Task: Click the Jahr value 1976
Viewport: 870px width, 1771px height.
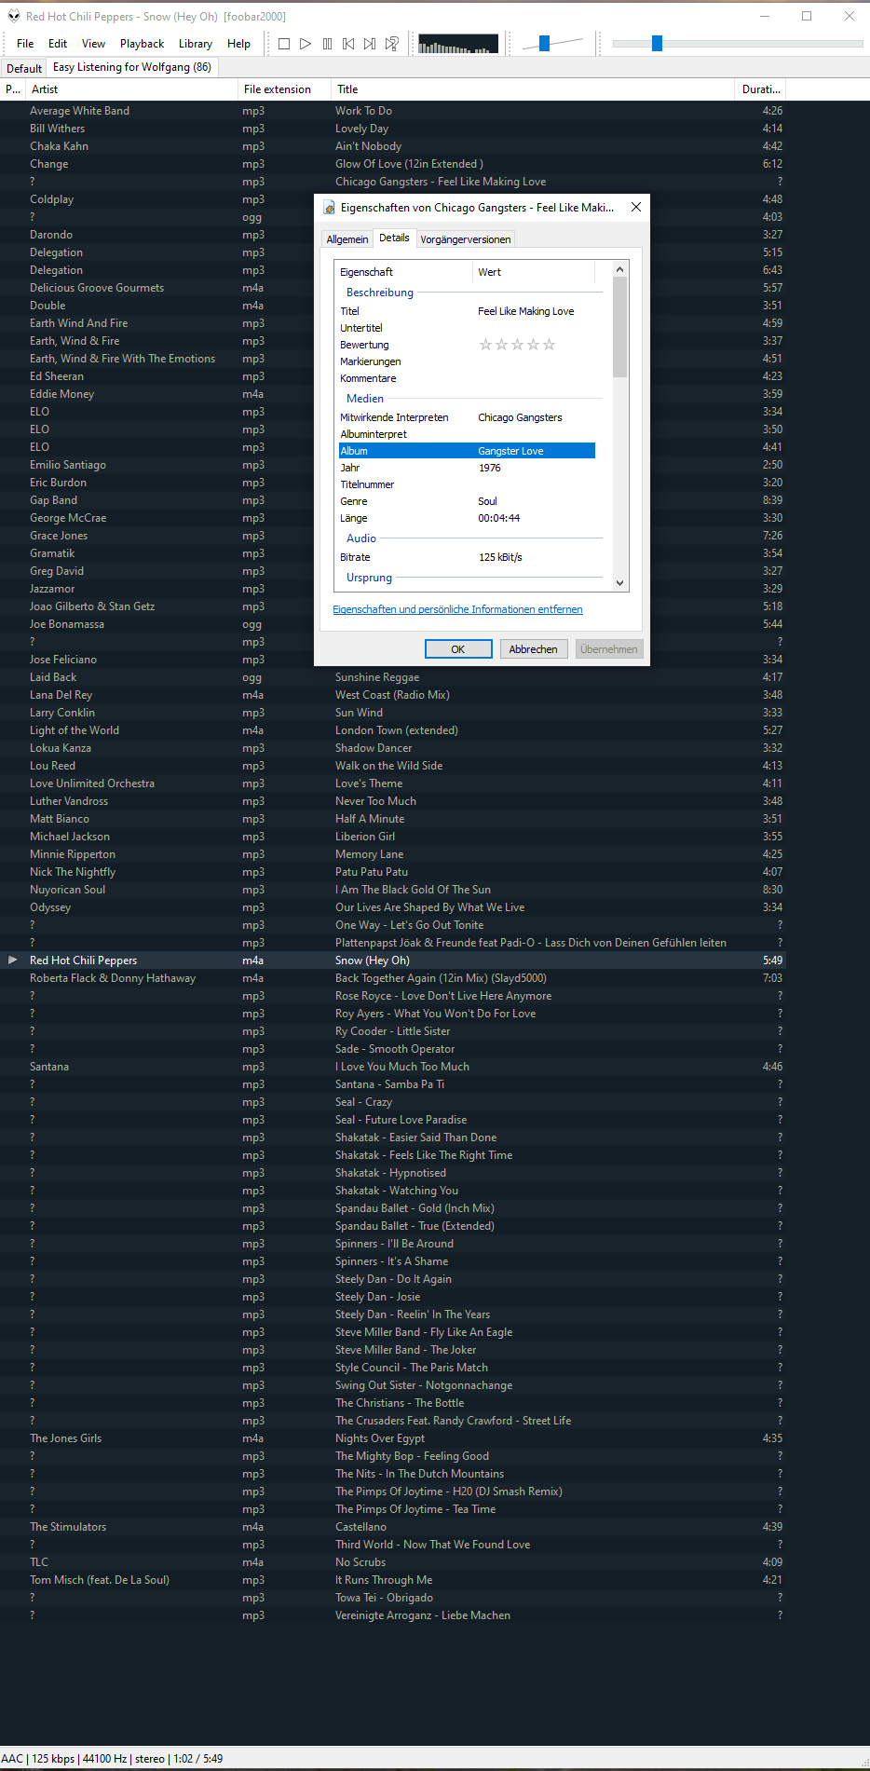Action: pyautogui.click(x=490, y=468)
